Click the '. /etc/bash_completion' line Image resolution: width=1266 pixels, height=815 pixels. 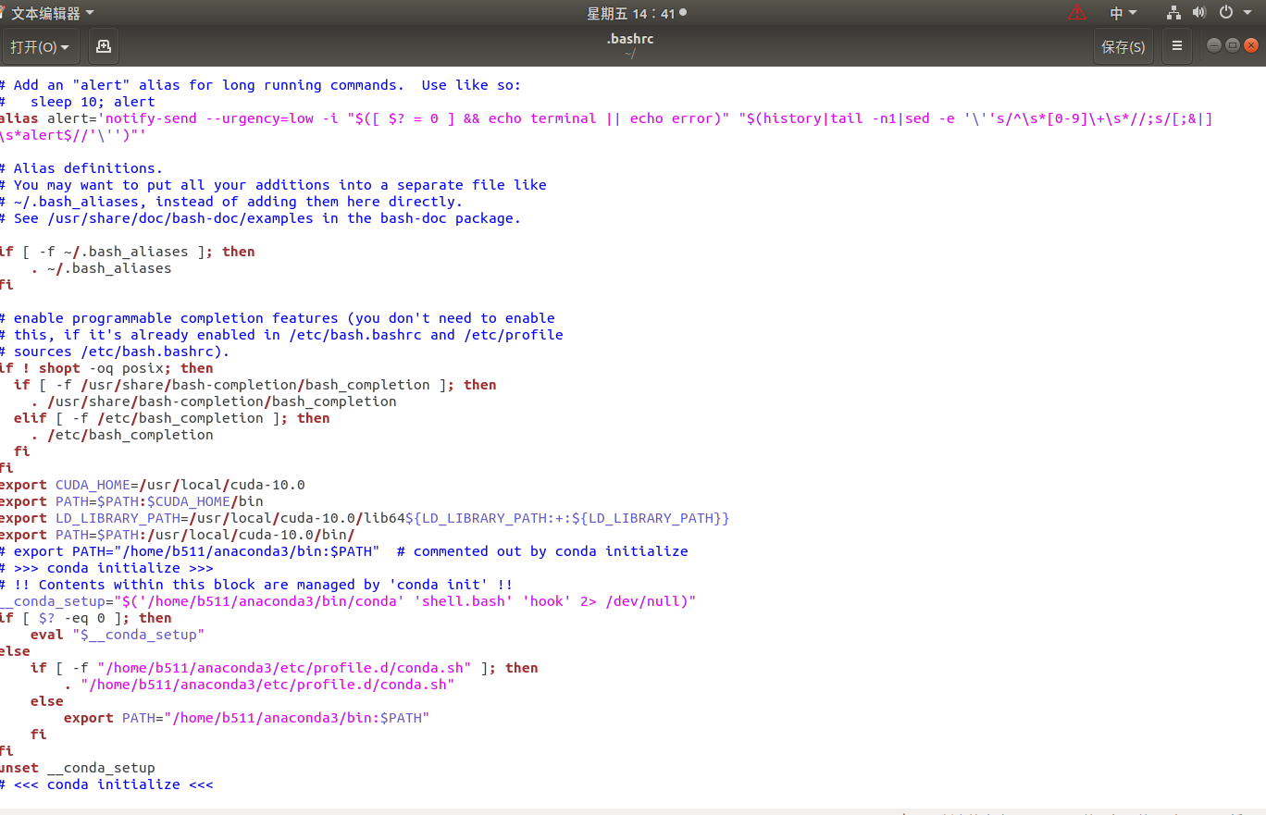tap(122, 435)
